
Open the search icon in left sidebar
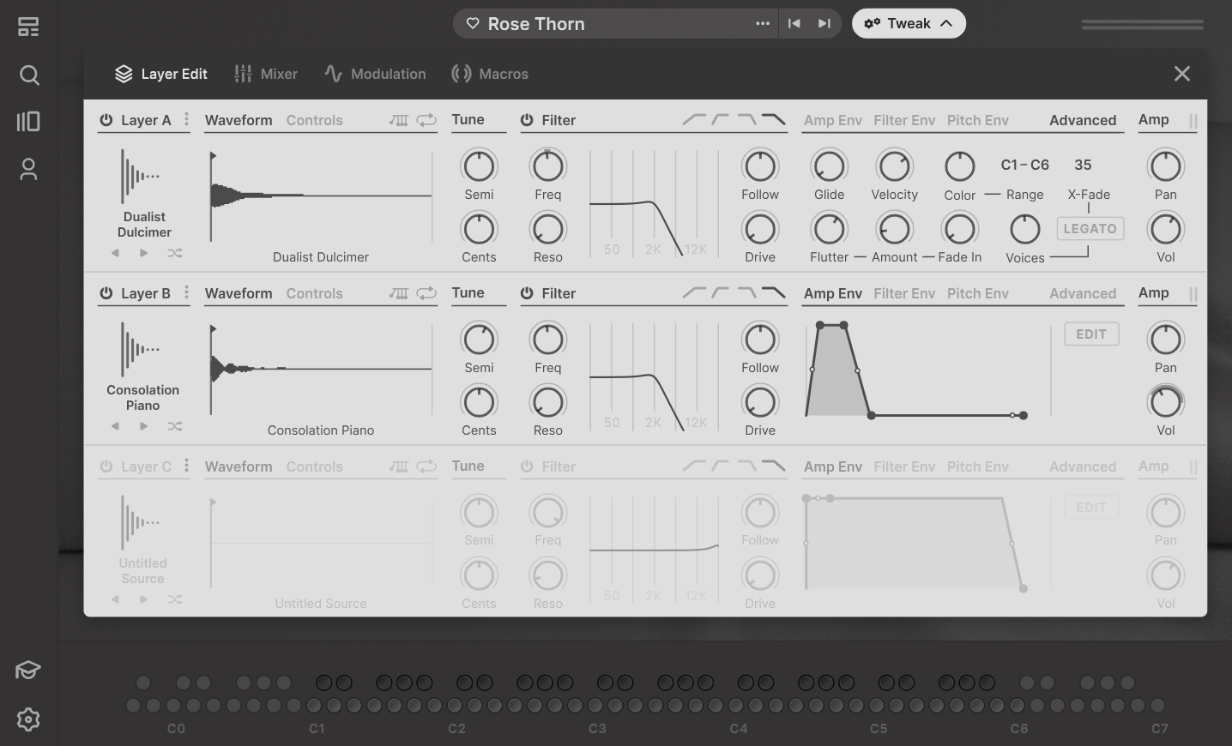28,75
